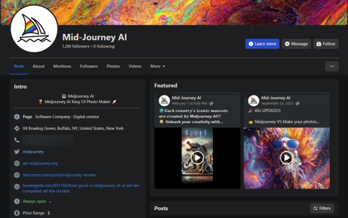Click the info icon beside Page category
348x218 pixels.
tap(17, 117)
